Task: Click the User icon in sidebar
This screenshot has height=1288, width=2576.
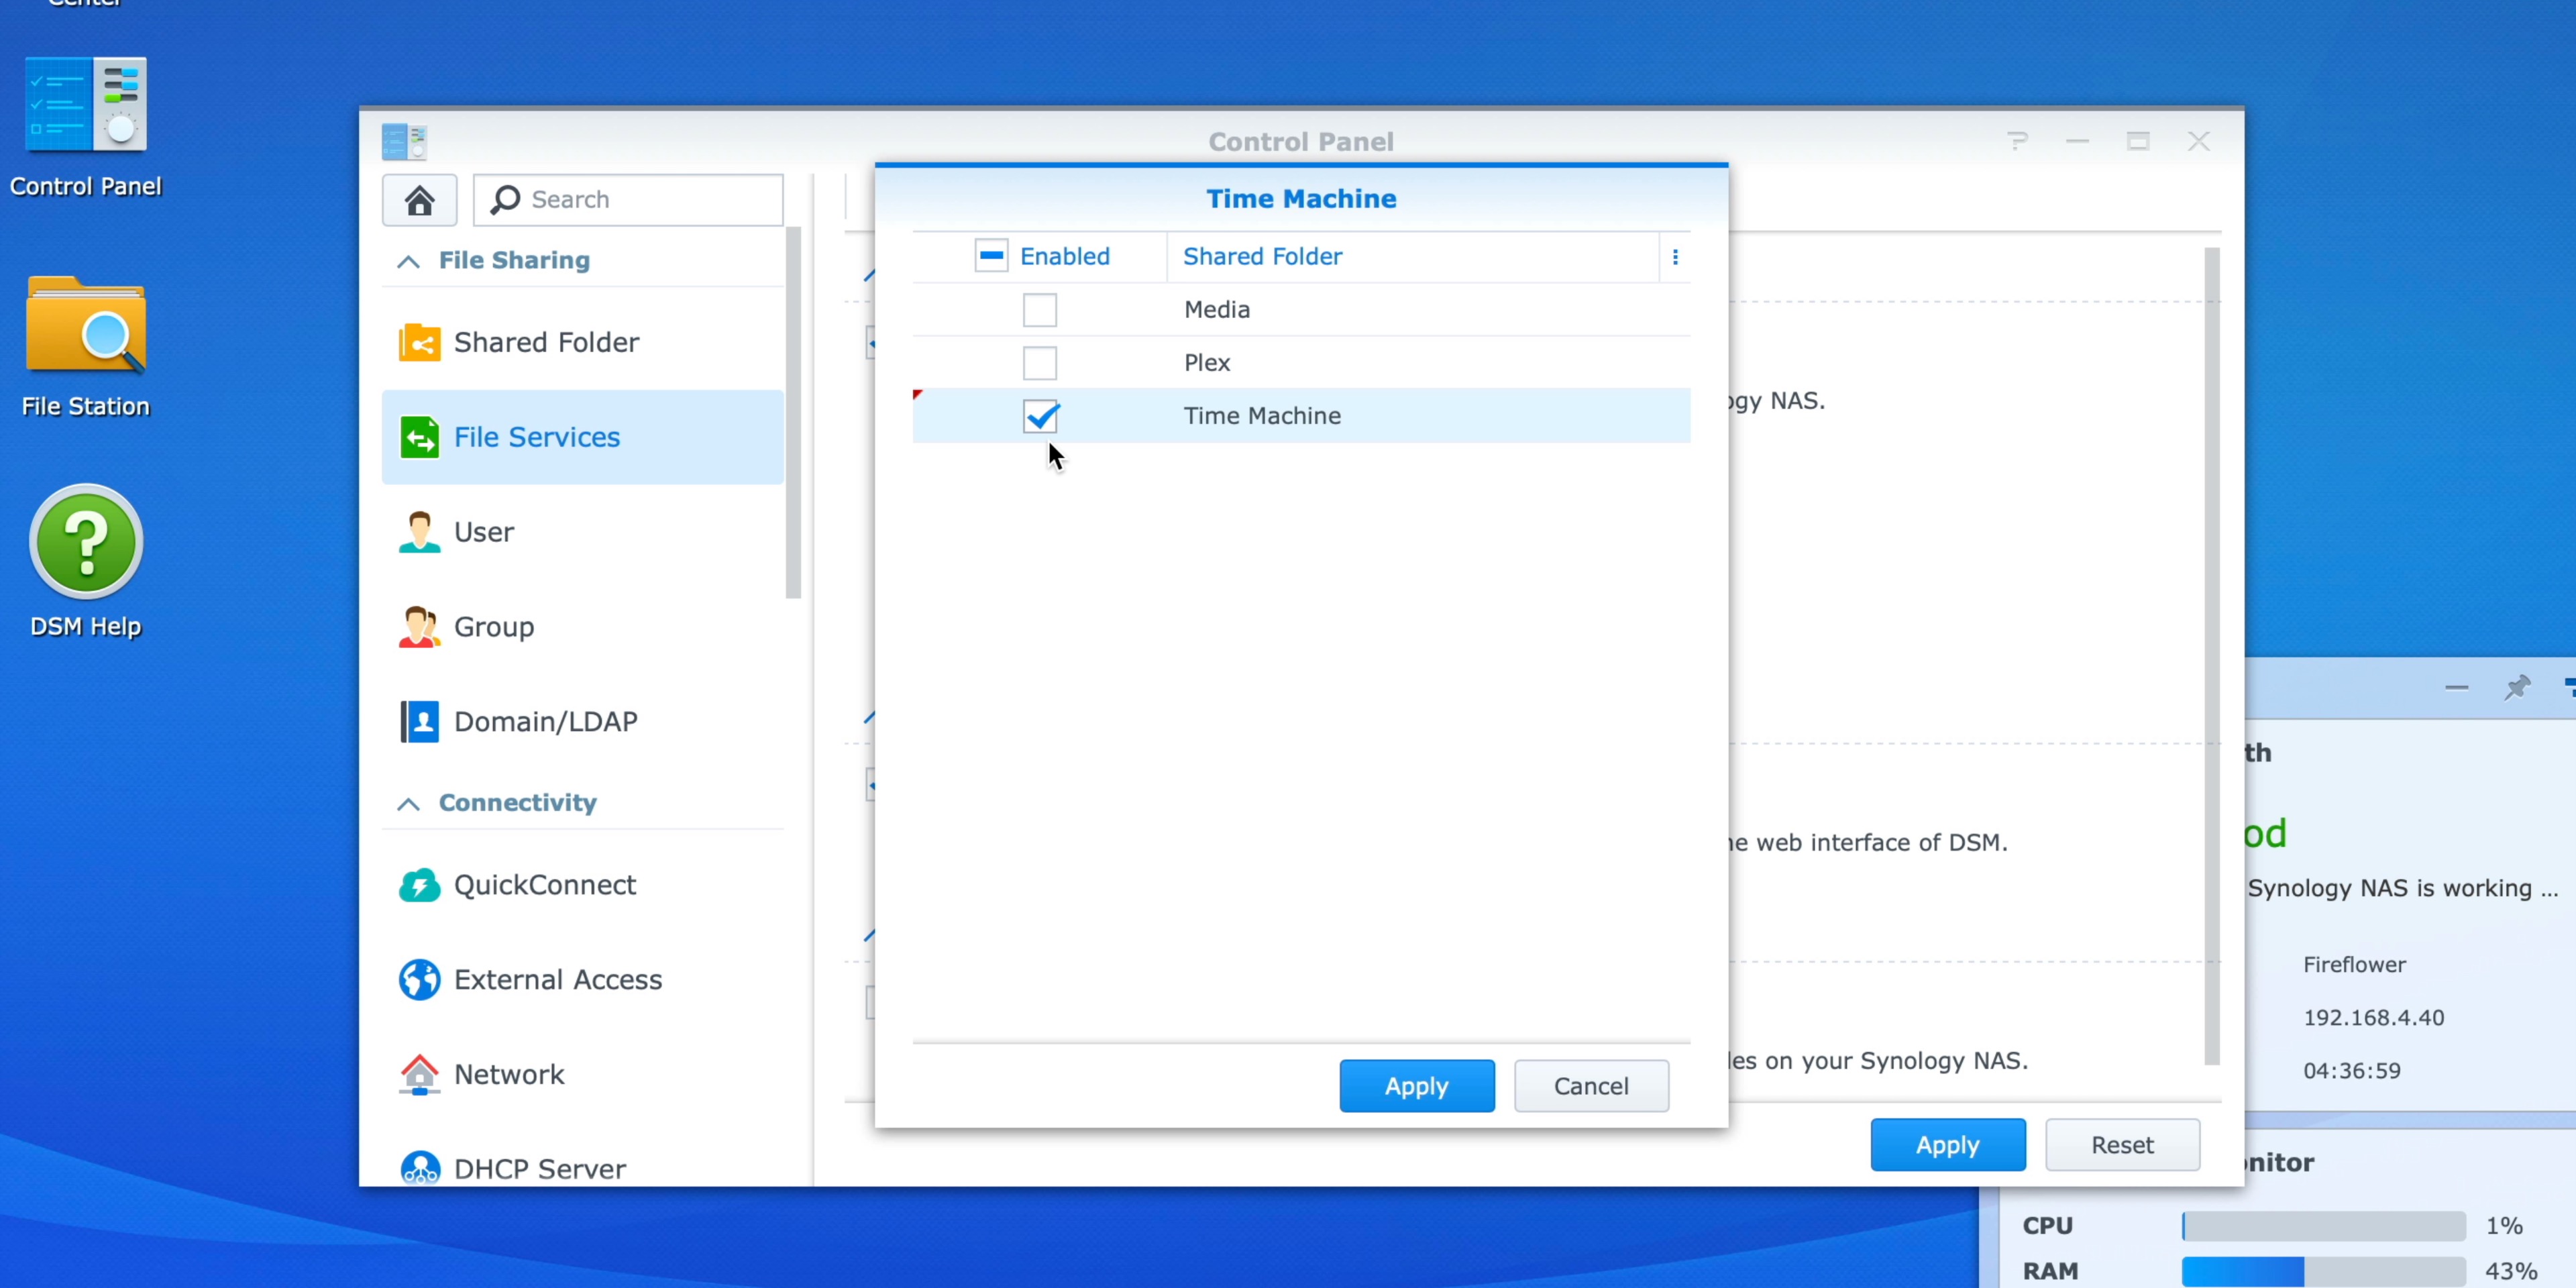Action: (x=419, y=531)
